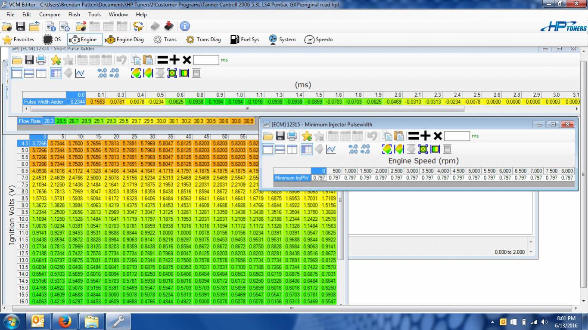Print the Short Pulse Adder table

[41, 60]
